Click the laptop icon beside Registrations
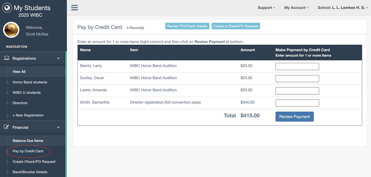 point(6,58)
